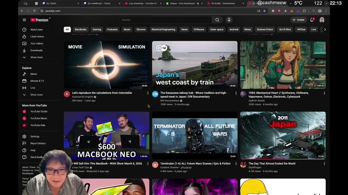Bookmark page with star icon
Screen dimensions: 348x195
point(264,11)
